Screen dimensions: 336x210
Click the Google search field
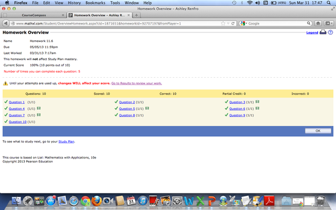coord(276,23)
